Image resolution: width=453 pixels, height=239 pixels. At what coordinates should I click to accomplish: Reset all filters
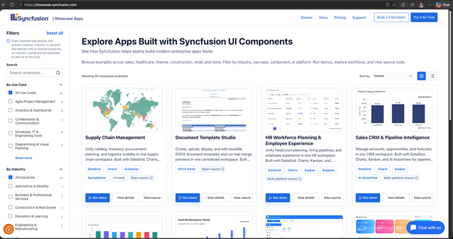pos(55,33)
